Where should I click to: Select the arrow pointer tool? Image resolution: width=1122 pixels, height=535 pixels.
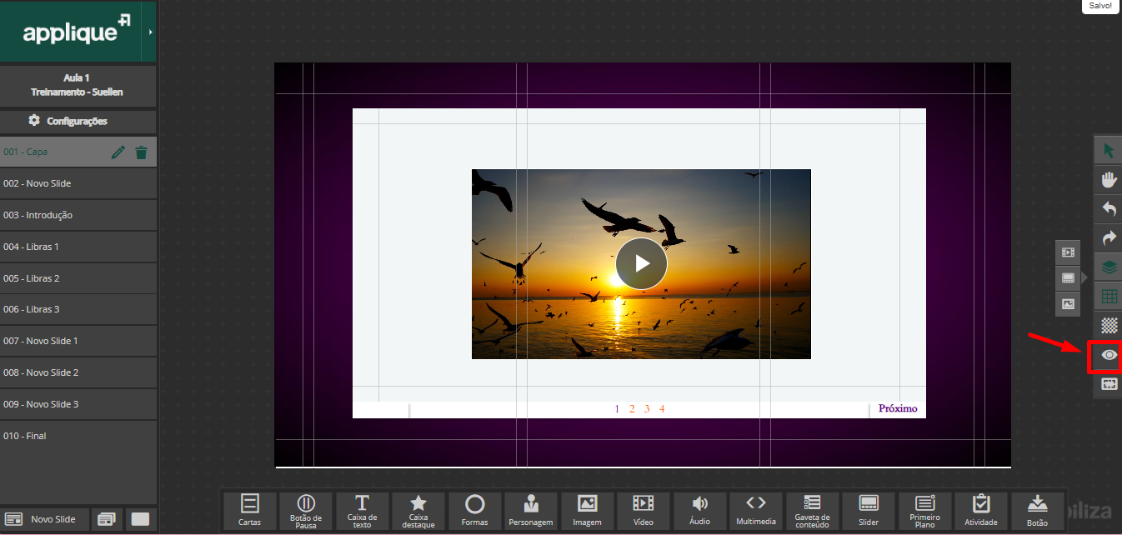tap(1108, 151)
